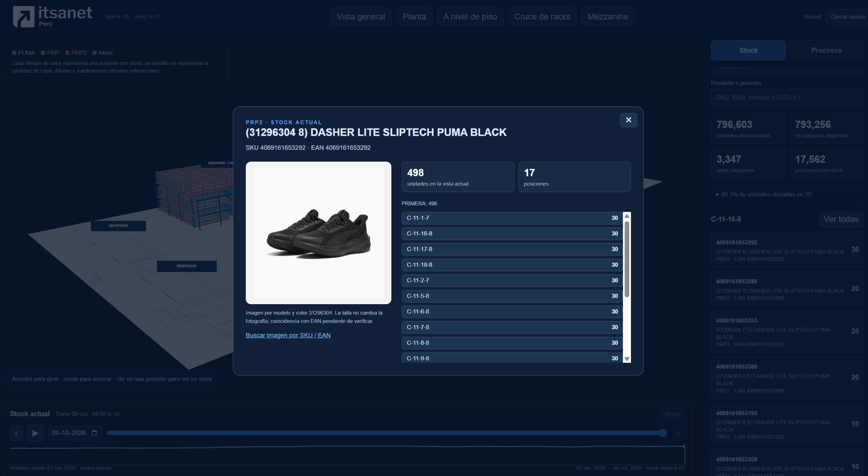
Task: Open sidebar item 4069161653193
Action: pos(787,425)
